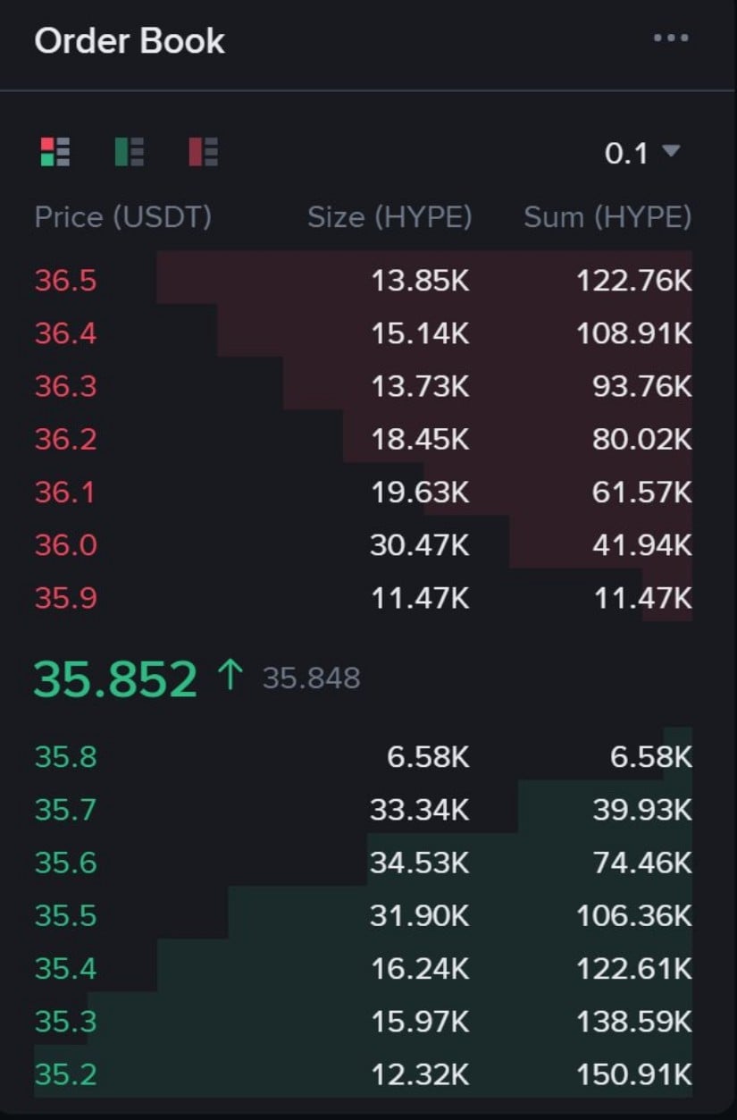Expand the tick size selector arrow
This screenshot has width=737, height=1120.
point(670,153)
